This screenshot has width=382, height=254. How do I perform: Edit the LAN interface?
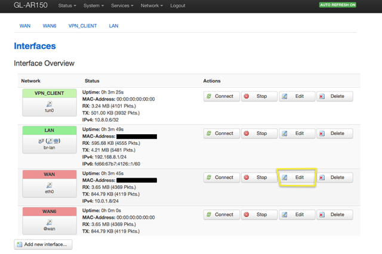(x=297, y=134)
